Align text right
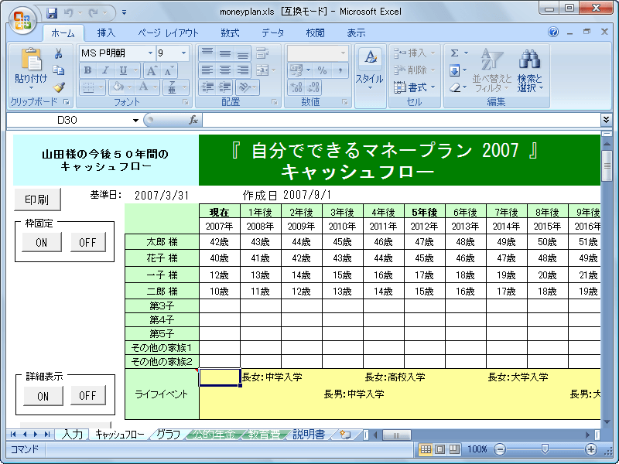619x464 pixels. click(x=243, y=70)
